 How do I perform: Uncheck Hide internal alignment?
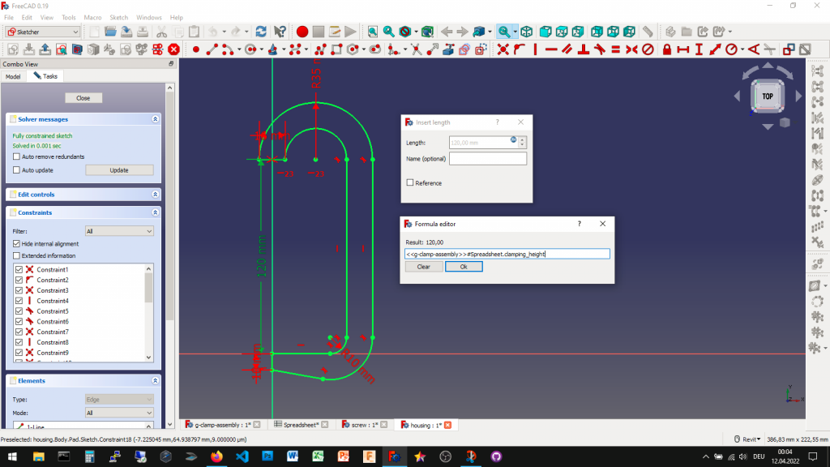[x=16, y=243]
